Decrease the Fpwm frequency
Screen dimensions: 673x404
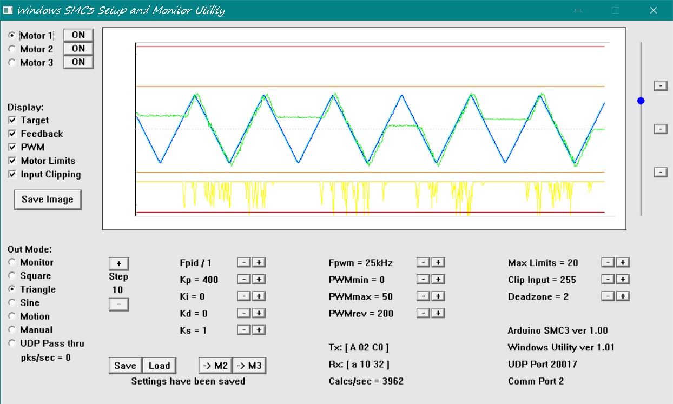pyautogui.click(x=423, y=263)
